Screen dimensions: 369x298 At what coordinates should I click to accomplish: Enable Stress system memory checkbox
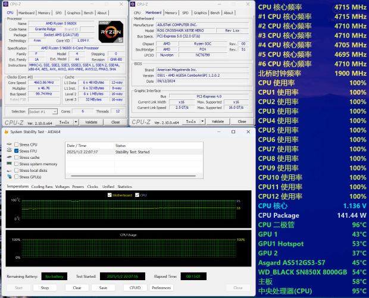pyautogui.click(x=17, y=164)
